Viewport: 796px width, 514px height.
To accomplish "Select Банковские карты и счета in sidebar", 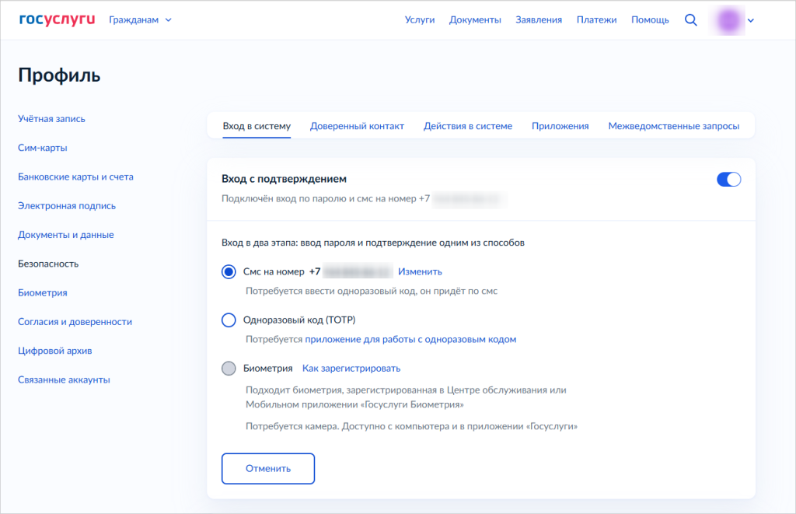I will (x=75, y=177).
